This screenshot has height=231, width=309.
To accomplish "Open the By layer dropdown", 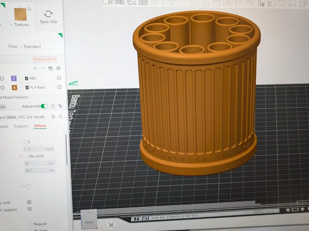I will point(44,229).
